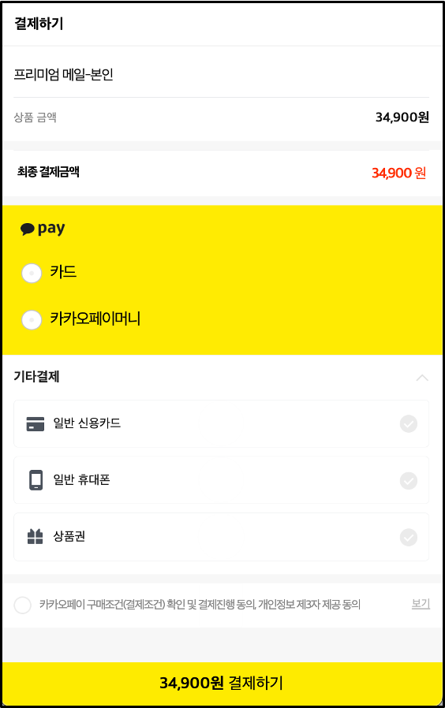Viewport: 445px width, 708px height.
Task: Click the 카카오페이머니 label text
Action: [95, 319]
